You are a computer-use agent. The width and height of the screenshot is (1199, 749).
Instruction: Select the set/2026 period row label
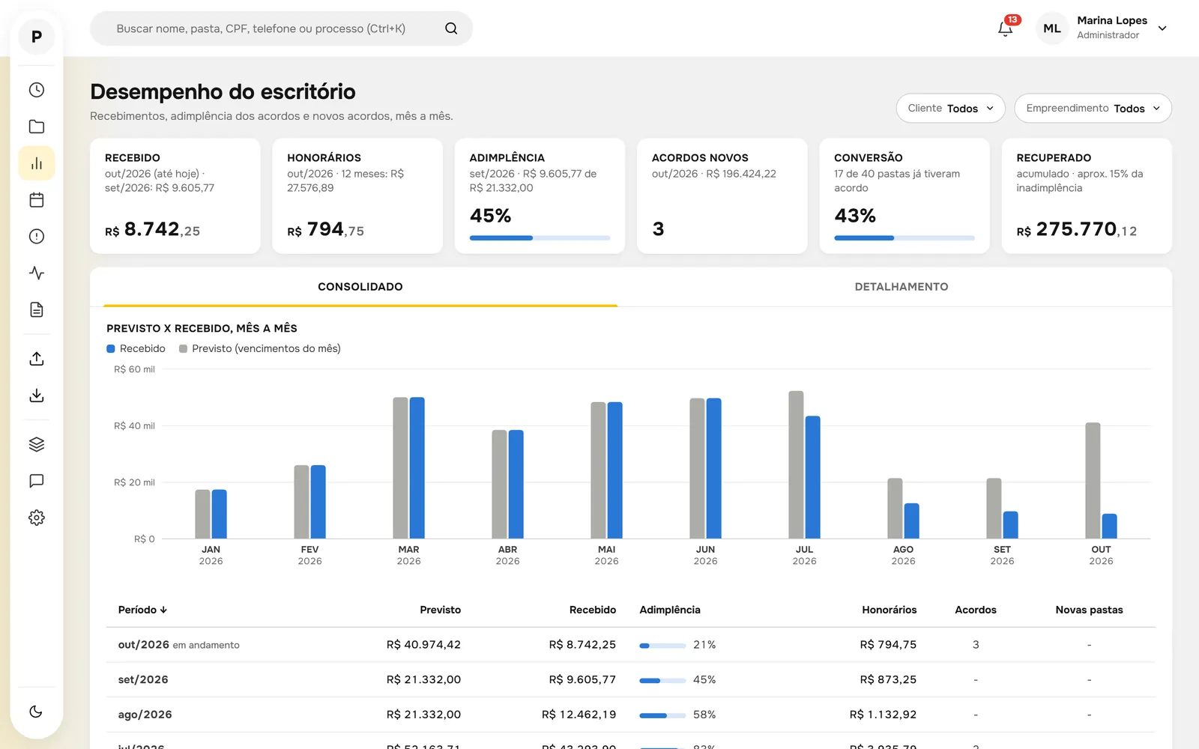point(143,680)
